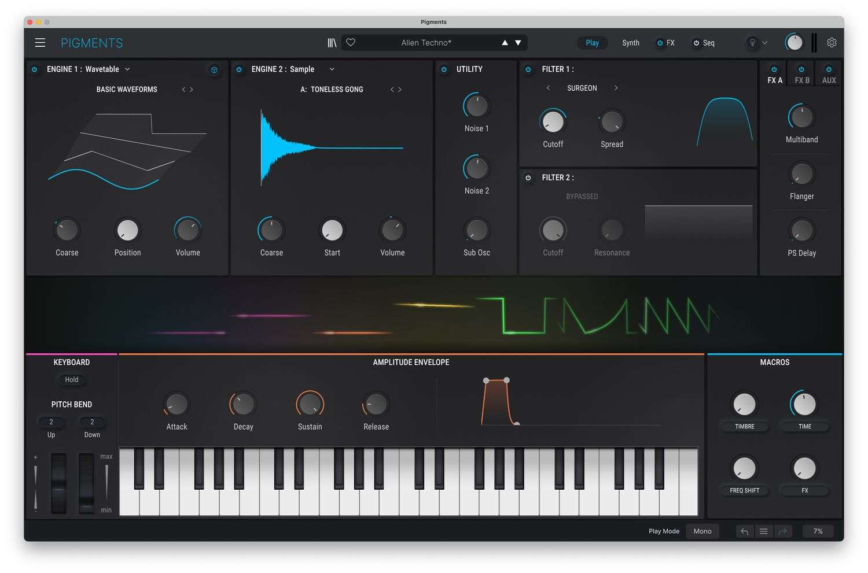Screen dimensions: 868x573
Task: Click the FREQ SHIFT macro label
Action: (x=745, y=491)
